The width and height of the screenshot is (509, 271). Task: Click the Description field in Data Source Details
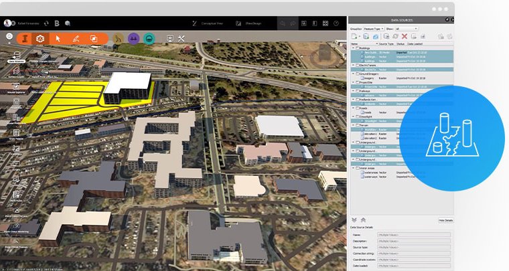[x=414, y=241]
